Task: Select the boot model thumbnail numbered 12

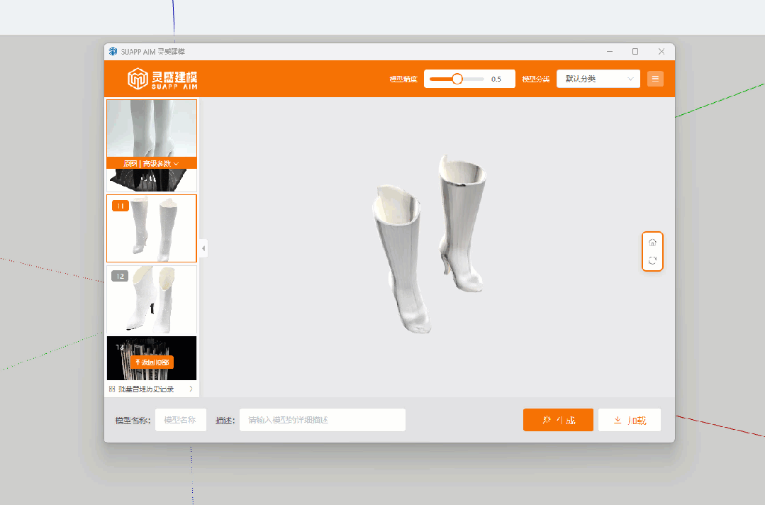Action: click(x=152, y=301)
